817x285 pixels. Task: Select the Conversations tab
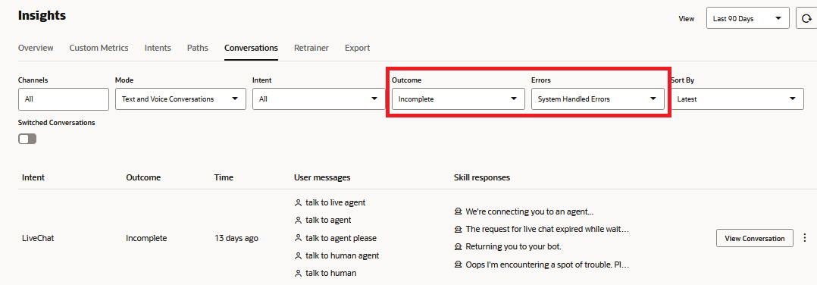pyautogui.click(x=251, y=48)
